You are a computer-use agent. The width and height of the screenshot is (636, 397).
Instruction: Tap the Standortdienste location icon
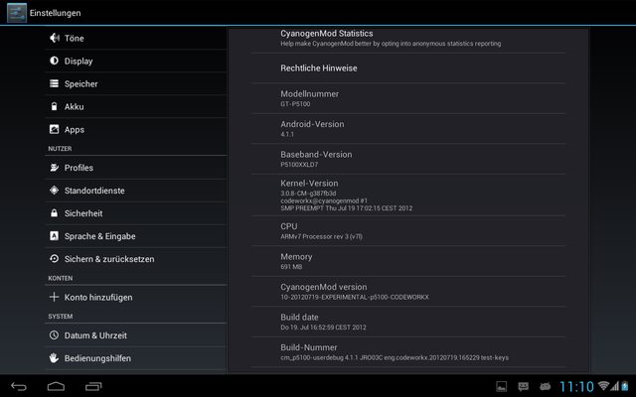(x=54, y=191)
